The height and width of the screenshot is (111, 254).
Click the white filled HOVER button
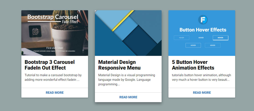[220, 38]
